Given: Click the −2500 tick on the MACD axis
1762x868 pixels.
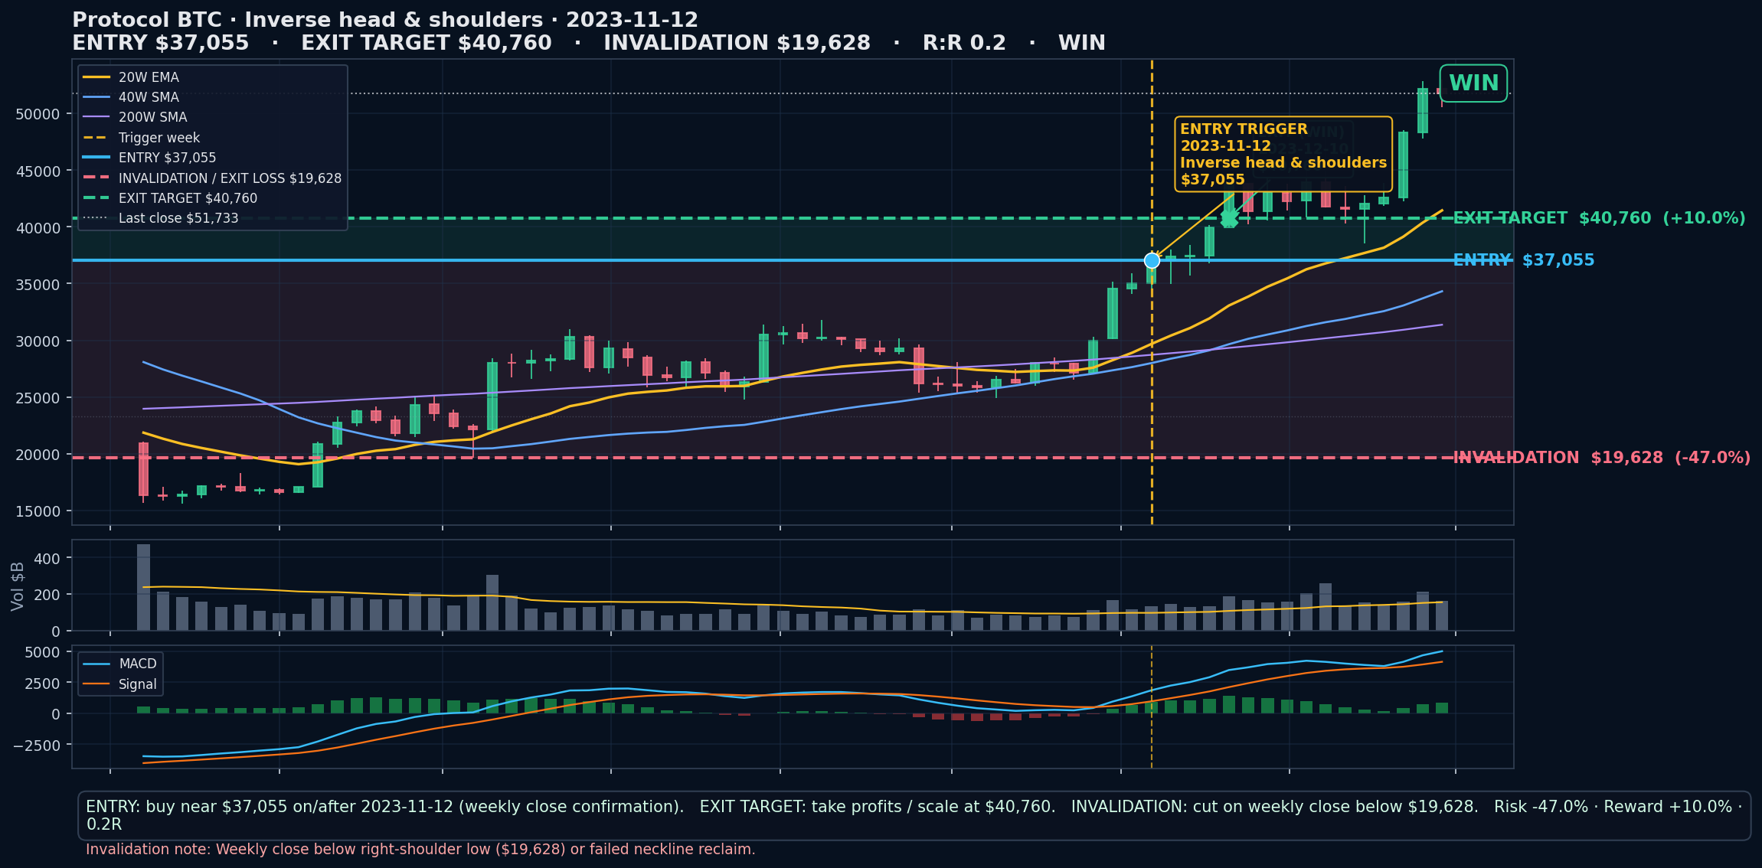Looking at the screenshot, I should 37,745.
